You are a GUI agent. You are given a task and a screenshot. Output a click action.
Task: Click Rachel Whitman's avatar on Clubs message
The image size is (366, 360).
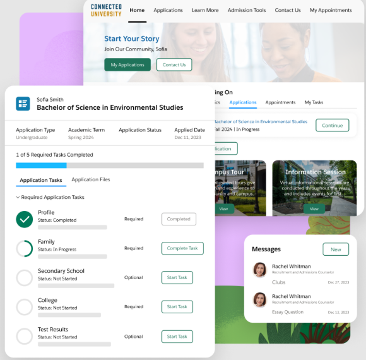(x=260, y=270)
